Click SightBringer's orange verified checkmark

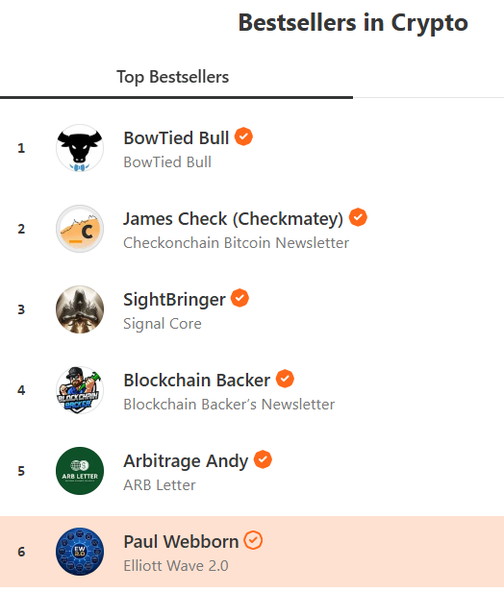coord(239,298)
